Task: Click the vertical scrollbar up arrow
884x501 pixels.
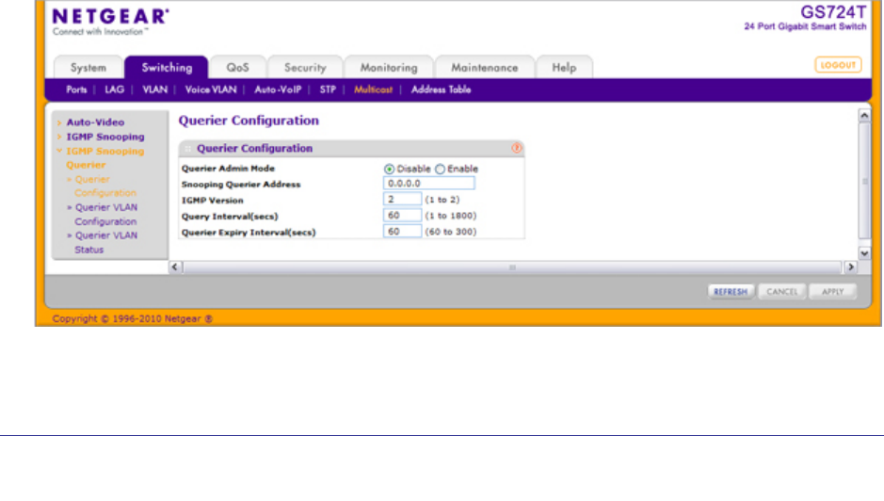Action: 864,114
